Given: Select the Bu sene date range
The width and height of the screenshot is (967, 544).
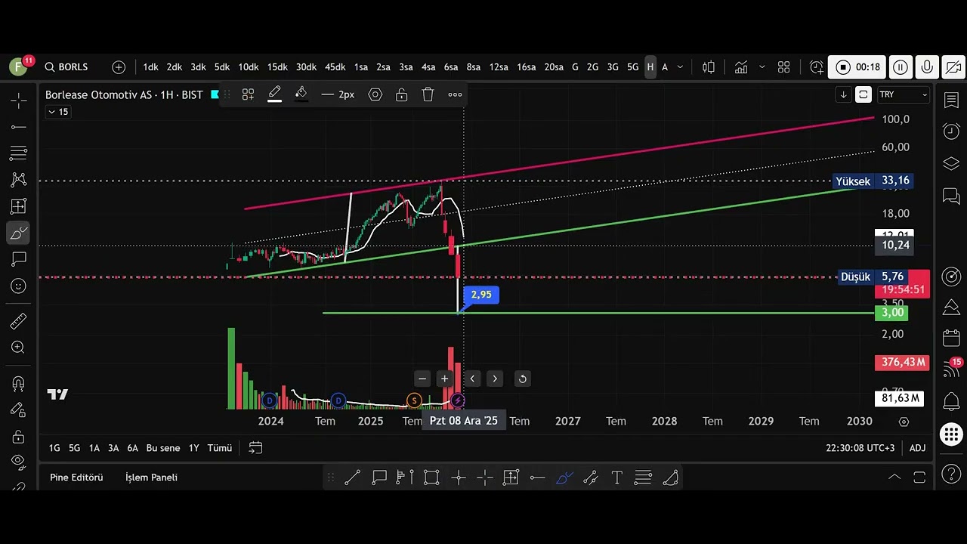Looking at the screenshot, I should click(163, 448).
